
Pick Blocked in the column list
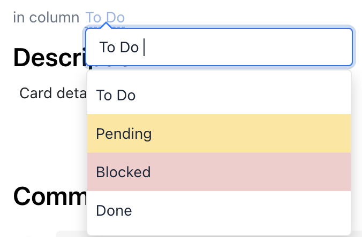click(123, 172)
